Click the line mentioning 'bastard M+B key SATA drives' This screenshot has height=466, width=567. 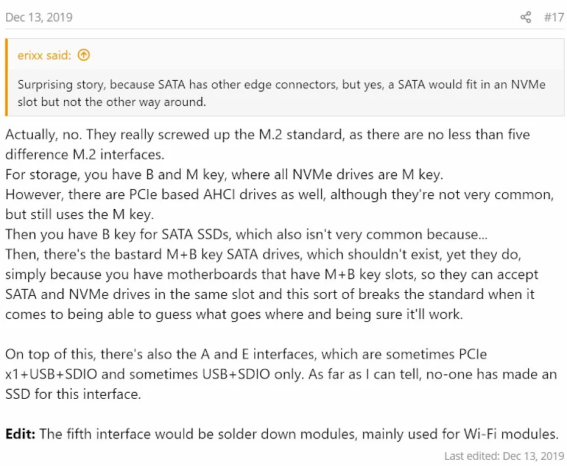click(x=263, y=255)
